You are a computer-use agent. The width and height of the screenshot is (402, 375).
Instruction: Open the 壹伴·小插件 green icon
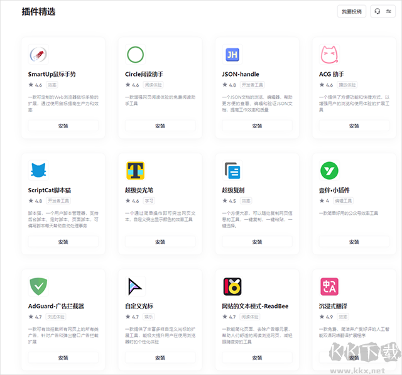(x=329, y=170)
